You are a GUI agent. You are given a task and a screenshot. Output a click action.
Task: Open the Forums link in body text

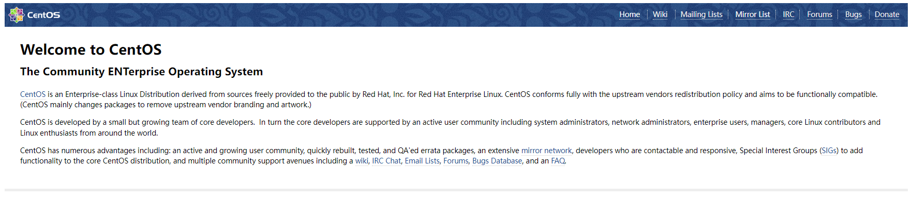[456, 161]
